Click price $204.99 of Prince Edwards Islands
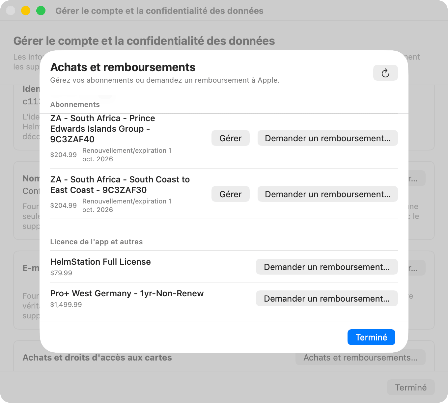Image resolution: width=448 pixels, height=403 pixels. tap(63, 155)
